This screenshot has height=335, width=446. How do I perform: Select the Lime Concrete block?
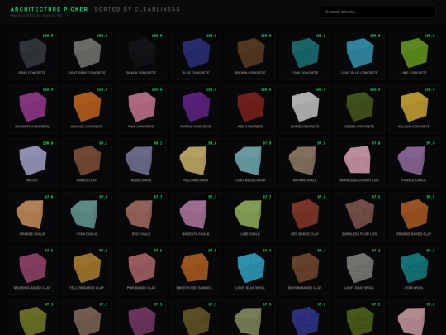414,55
